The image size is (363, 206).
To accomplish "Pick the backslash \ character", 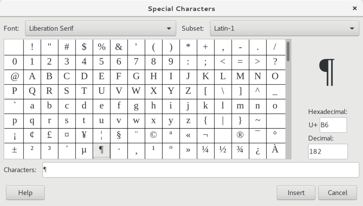I will pos(223,91).
